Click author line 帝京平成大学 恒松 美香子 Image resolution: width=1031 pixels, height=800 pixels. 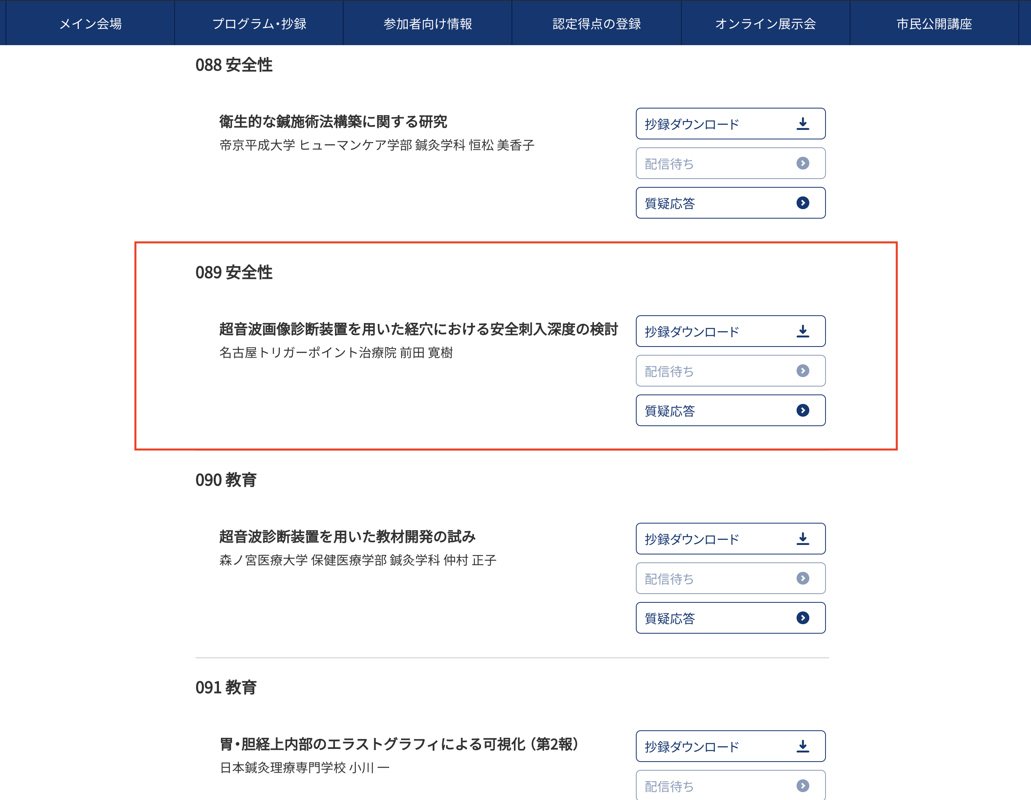[377, 145]
